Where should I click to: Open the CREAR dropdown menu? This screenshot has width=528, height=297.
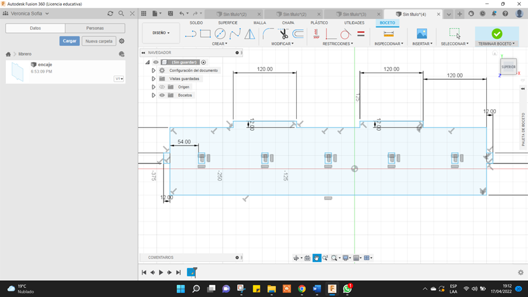219,44
